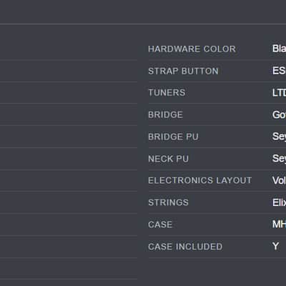Click the strings value starting with 'Elix'
The image size is (286, 286).
[x=279, y=202]
